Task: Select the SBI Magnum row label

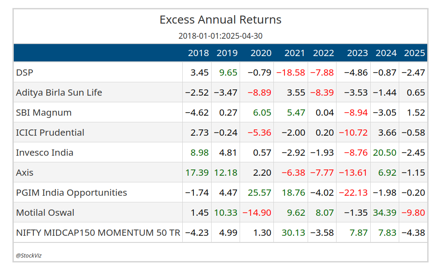Action: pyautogui.click(x=44, y=113)
